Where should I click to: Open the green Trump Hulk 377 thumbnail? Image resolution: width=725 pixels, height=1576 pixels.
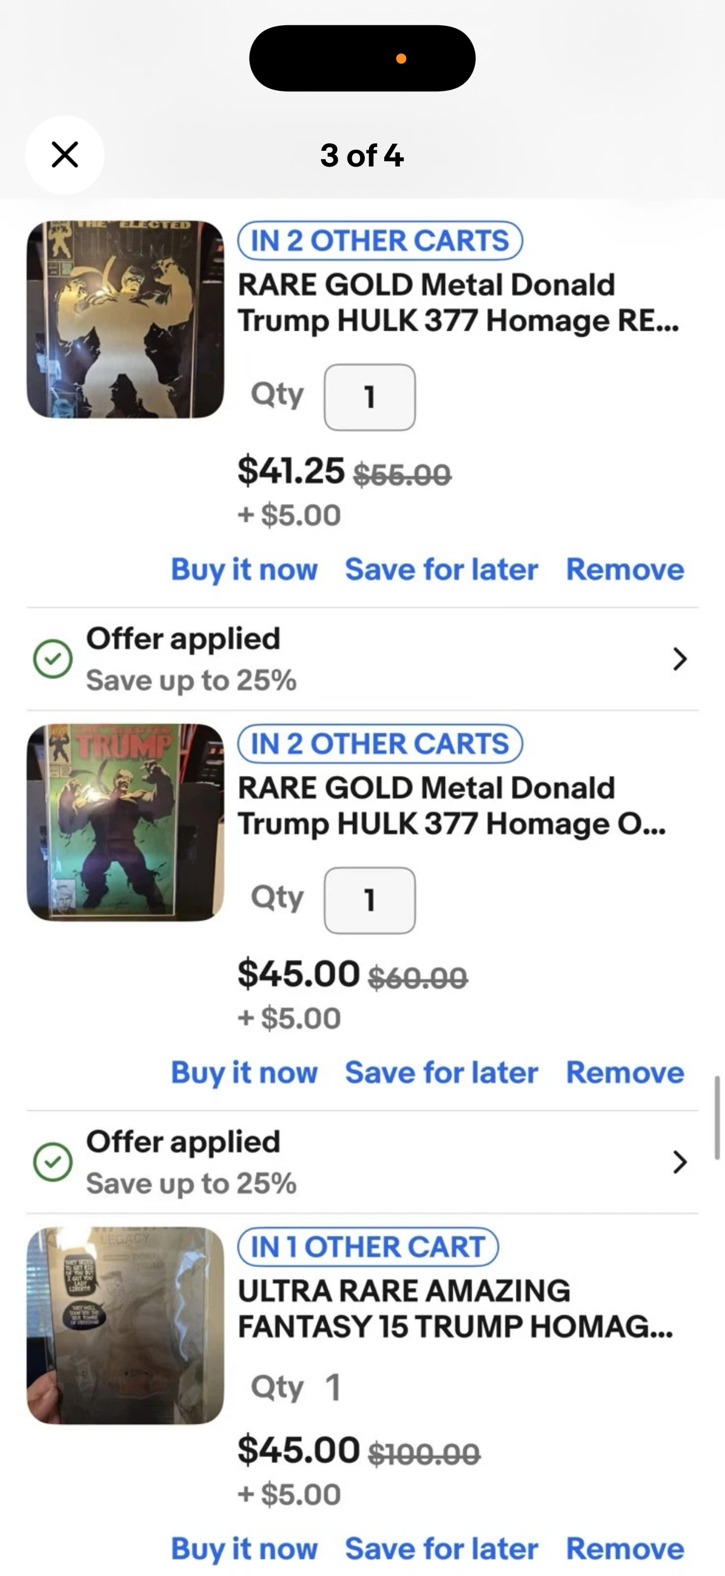click(126, 822)
